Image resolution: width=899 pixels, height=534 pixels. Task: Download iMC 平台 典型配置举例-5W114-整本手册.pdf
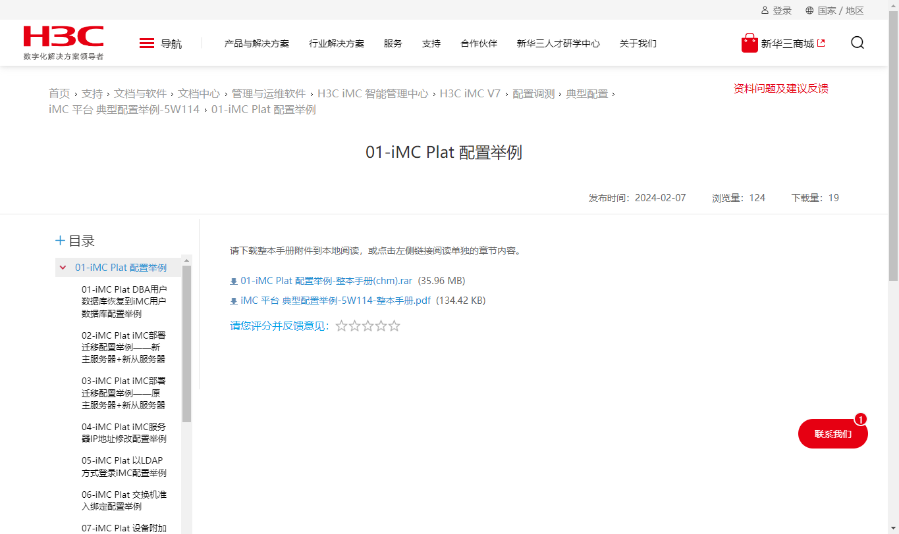[x=336, y=301]
